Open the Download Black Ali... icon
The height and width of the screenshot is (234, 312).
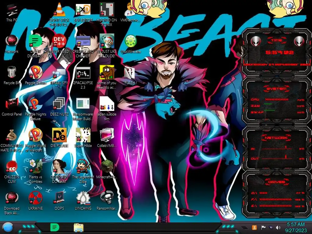point(12,203)
